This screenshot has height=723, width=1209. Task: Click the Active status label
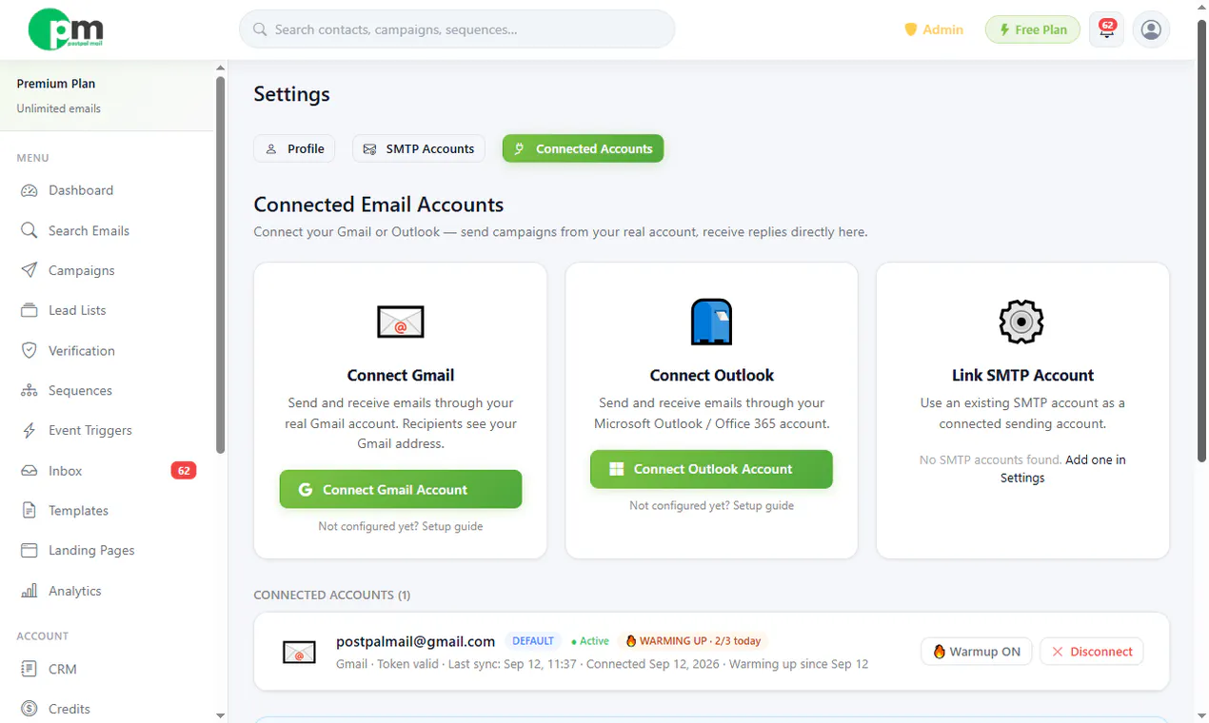click(590, 641)
